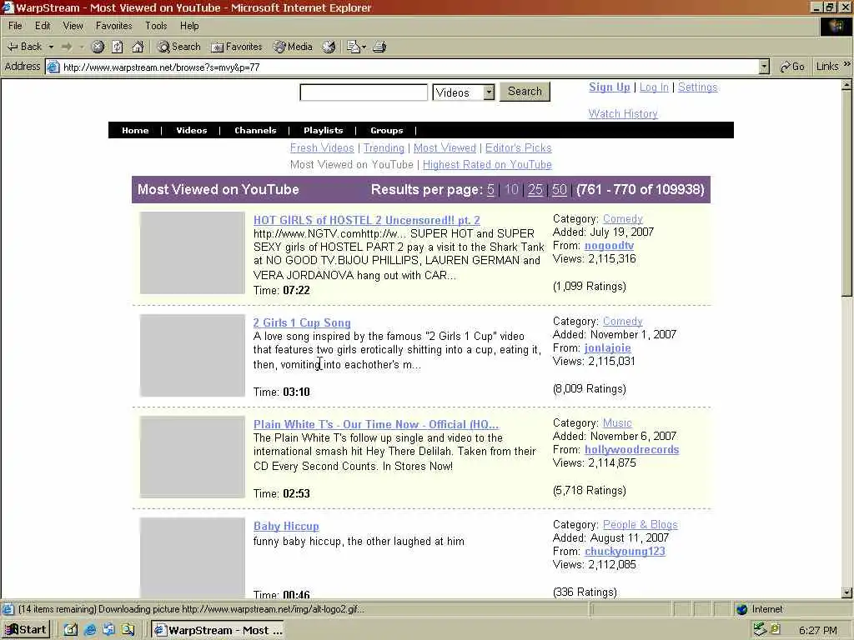This screenshot has width=854, height=640.
Task: Click the History toolbar icon
Action: pos(329,47)
